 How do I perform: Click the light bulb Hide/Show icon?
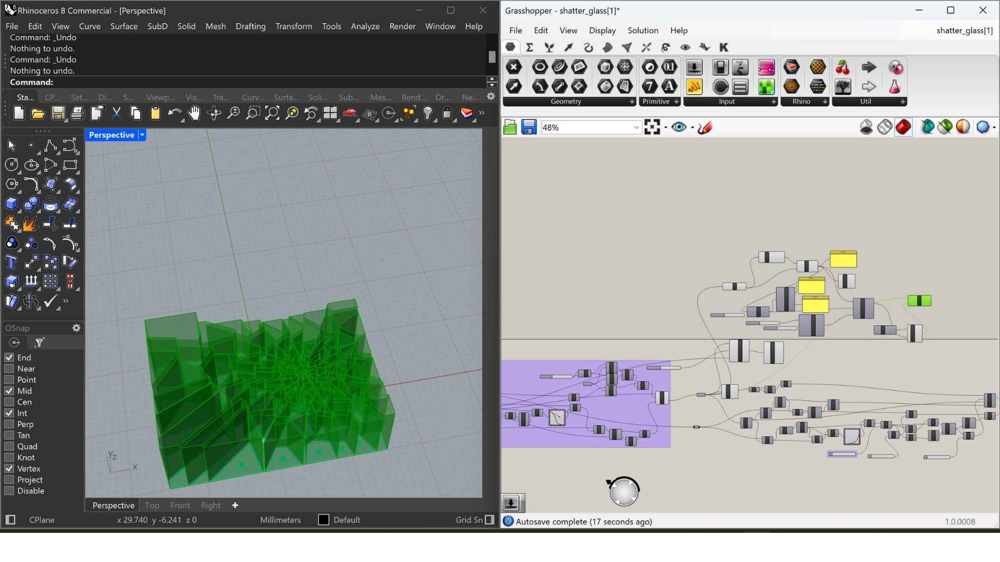[x=428, y=113]
